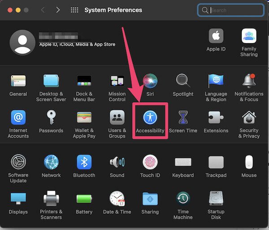Click the user account avatar picture

tap(22, 42)
